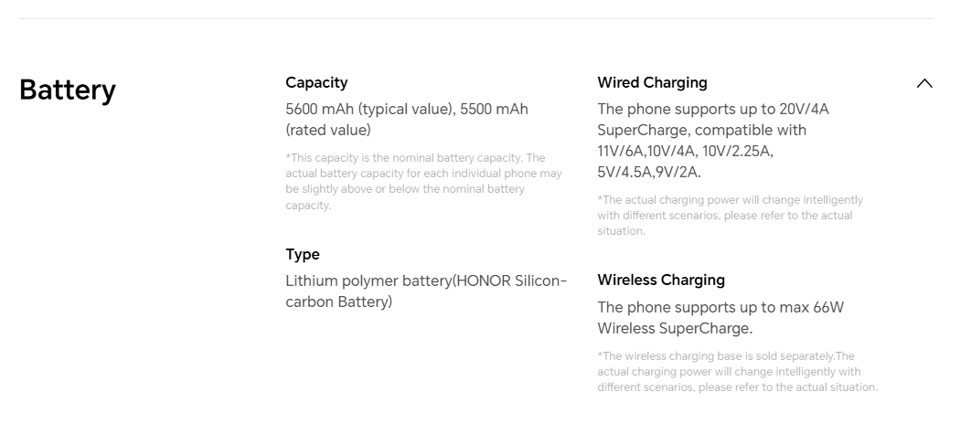
Task: Click the actual charging power footnote under Wired Charging
Action: click(731, 216)
